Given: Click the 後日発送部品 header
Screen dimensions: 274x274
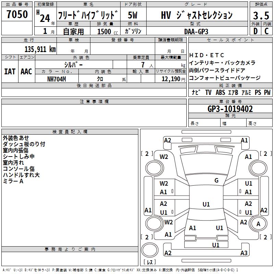Looking at the screenshot, I should coord(94,85).
